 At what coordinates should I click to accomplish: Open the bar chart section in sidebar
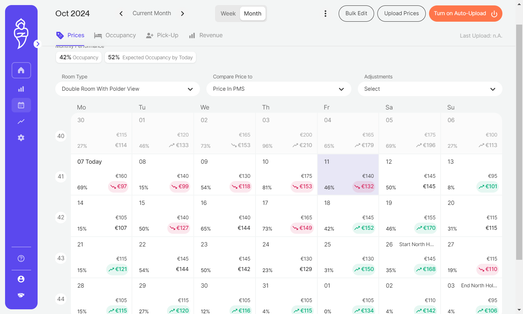[21, 89]
